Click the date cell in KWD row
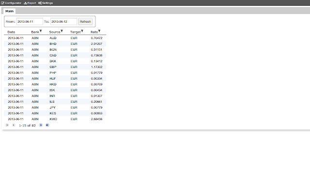Screen dimensions: 310x193 (x=15, y=119)
